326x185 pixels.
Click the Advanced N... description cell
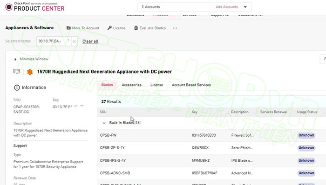(x=243, y=173)
